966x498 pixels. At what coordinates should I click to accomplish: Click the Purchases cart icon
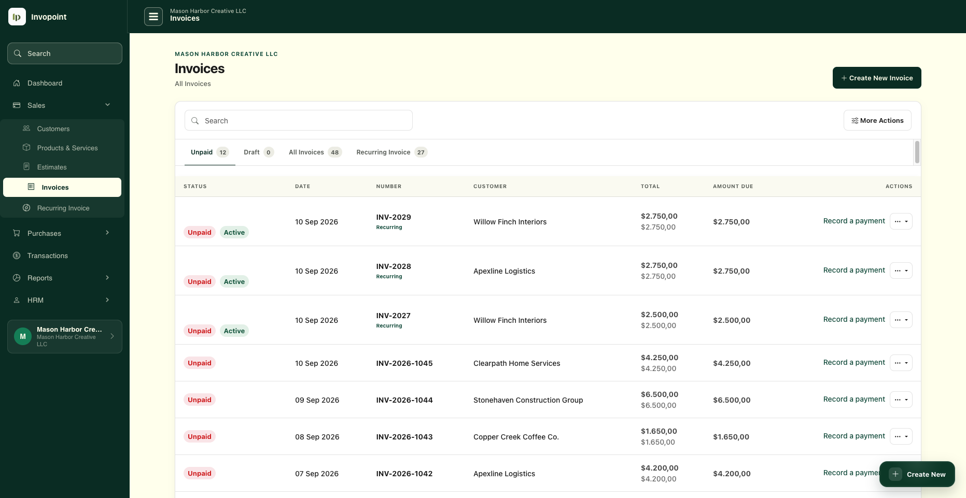(x=17, y=233)
